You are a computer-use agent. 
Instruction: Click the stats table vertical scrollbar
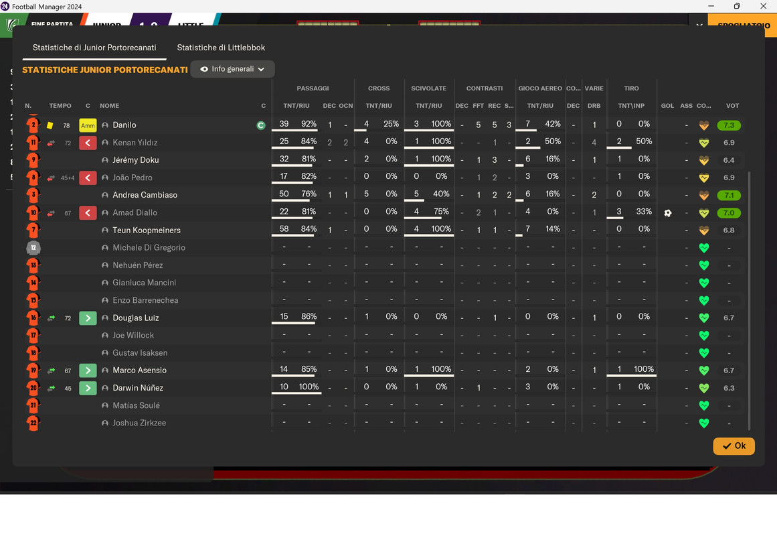(749, 300)
